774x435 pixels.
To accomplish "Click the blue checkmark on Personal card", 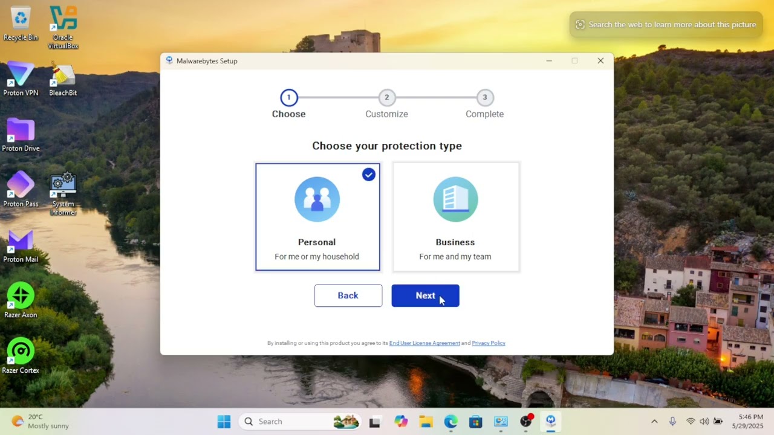I will [x=369, y=175].
